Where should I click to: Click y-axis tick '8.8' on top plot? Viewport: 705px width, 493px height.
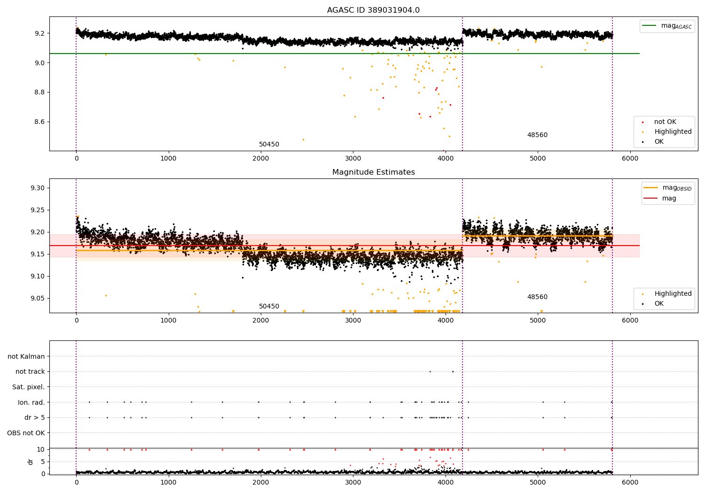tap(39, 92)
